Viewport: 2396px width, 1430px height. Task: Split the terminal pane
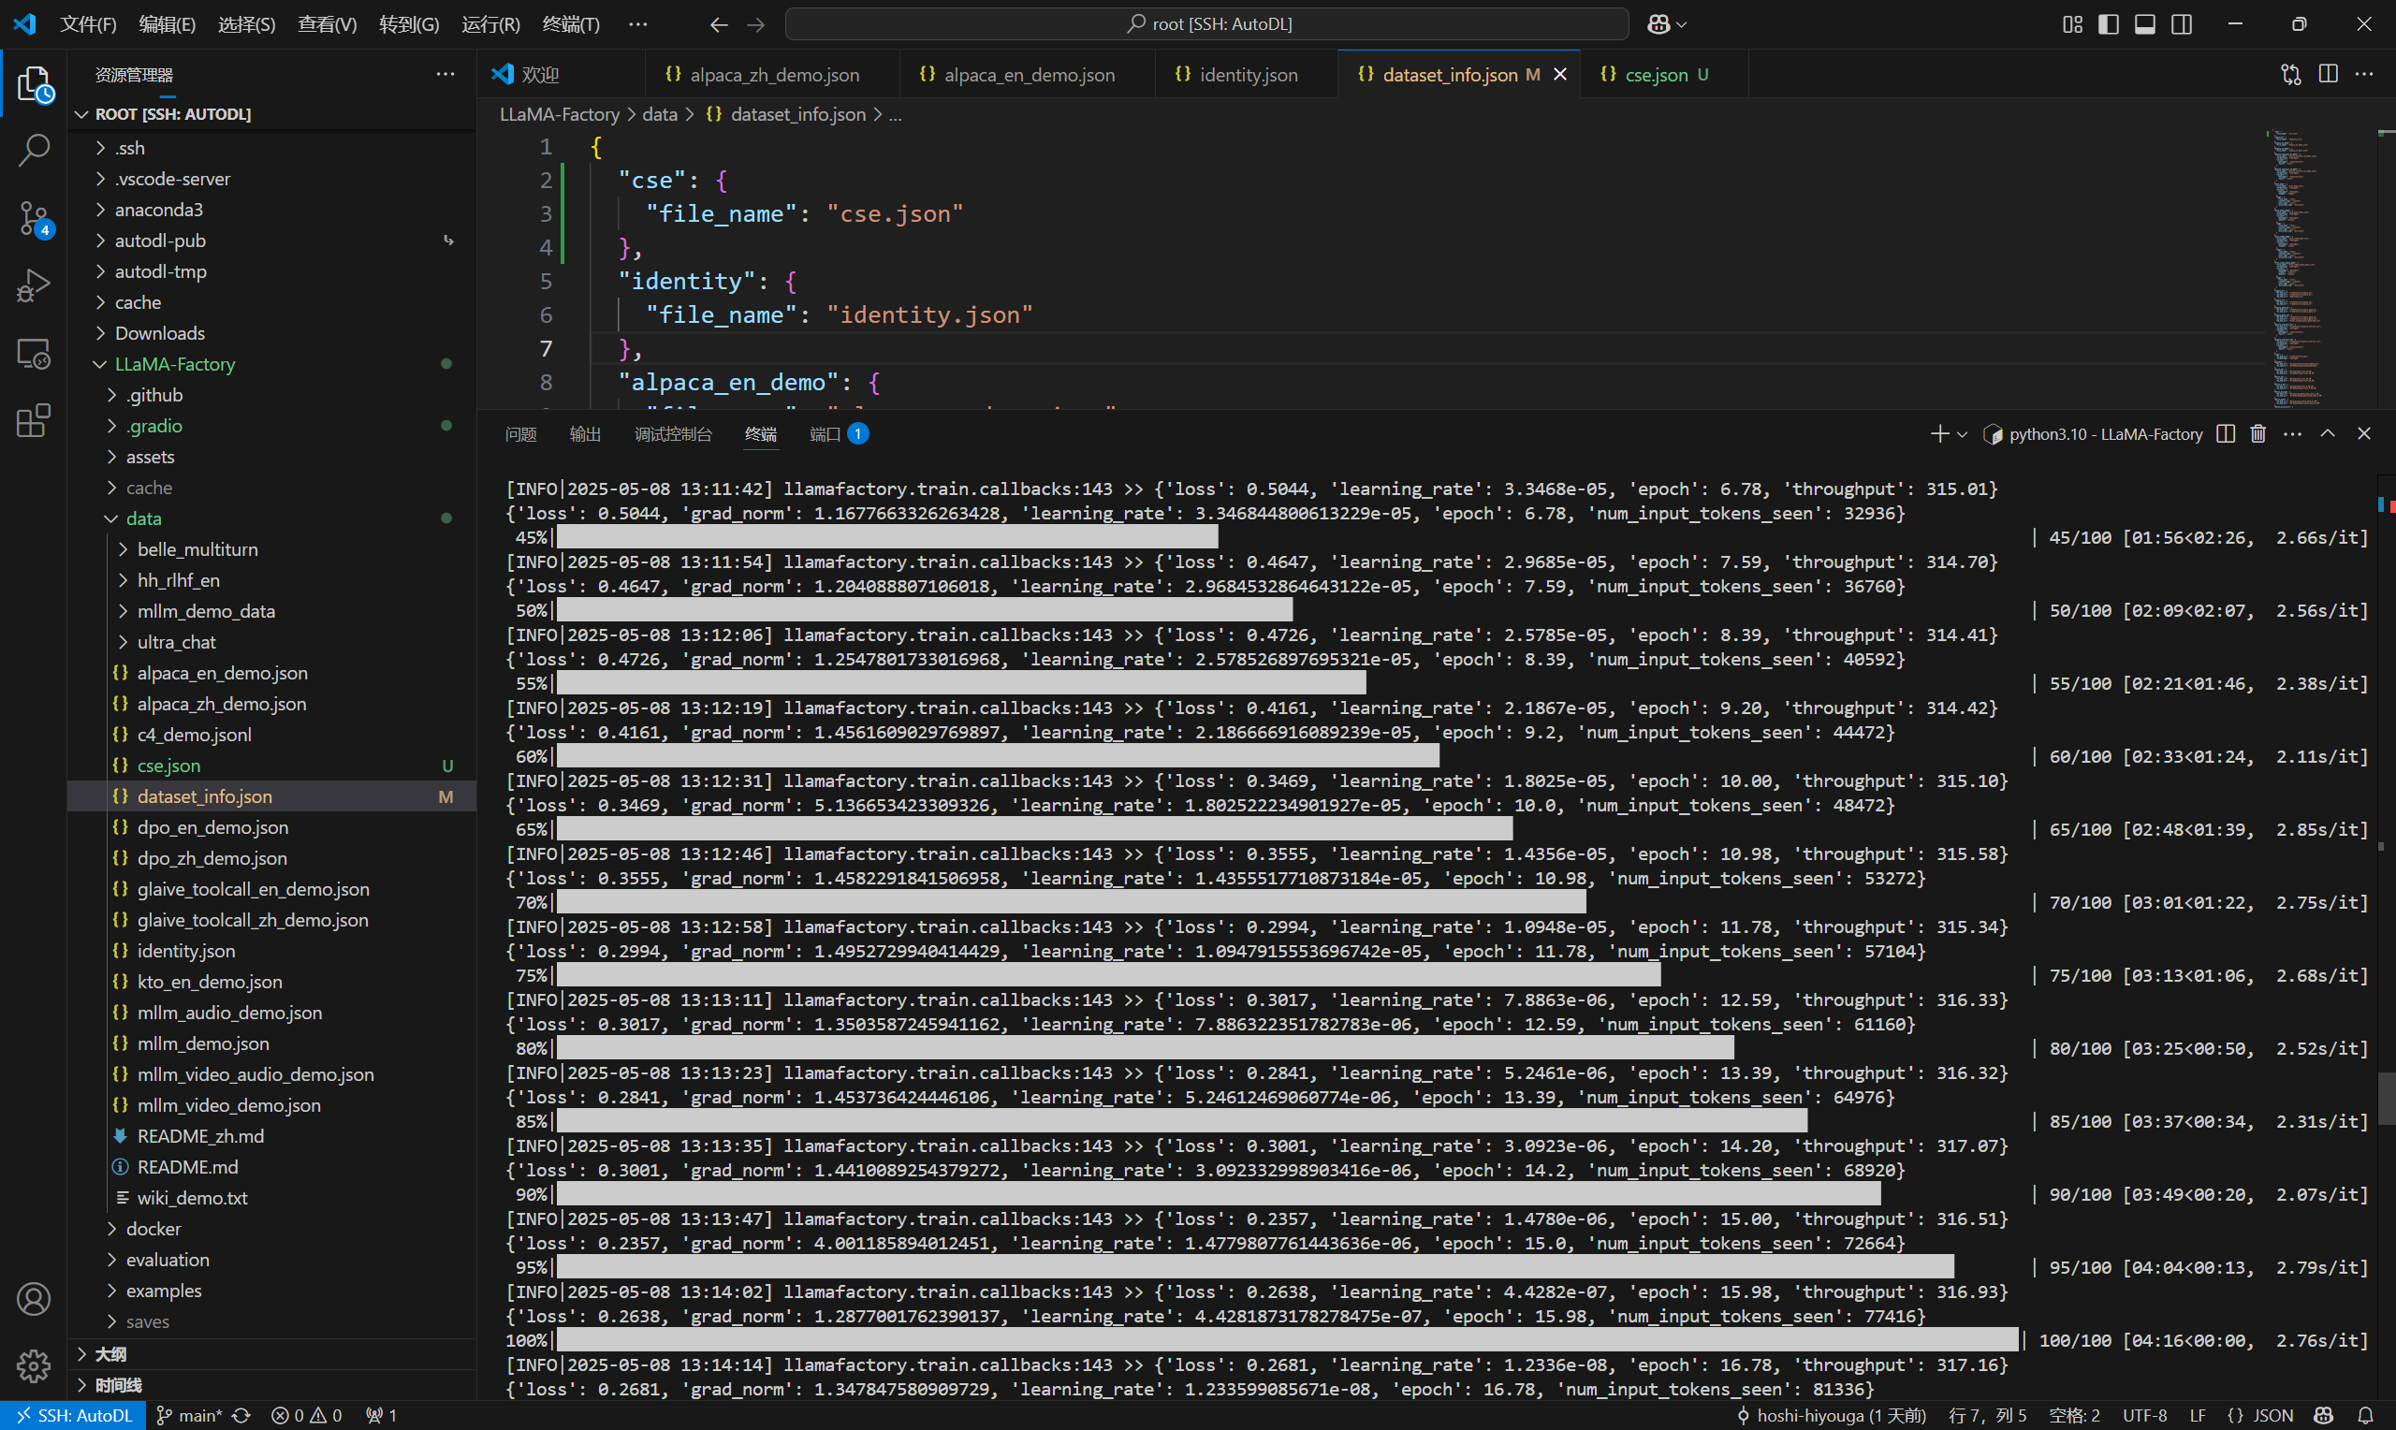(x=2225, y=433)
